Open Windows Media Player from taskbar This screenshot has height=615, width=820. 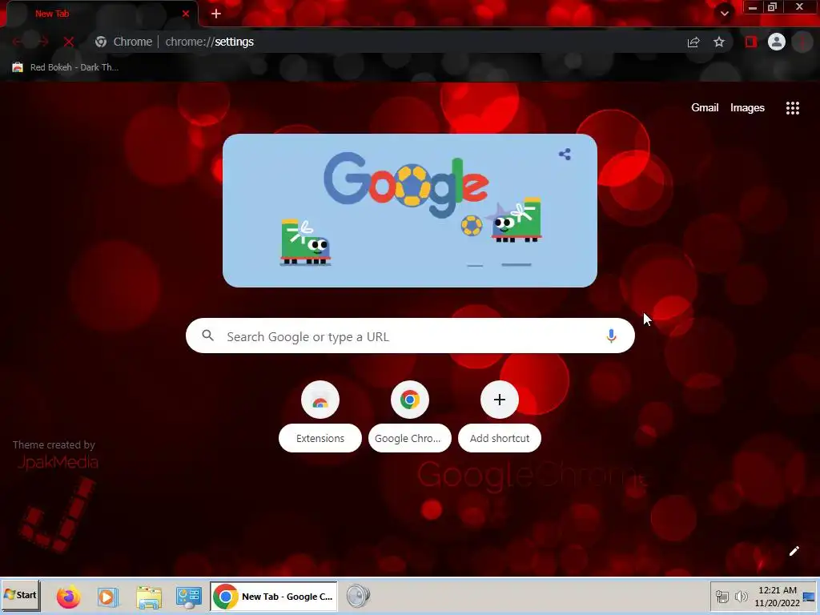(x=108, y=597)
